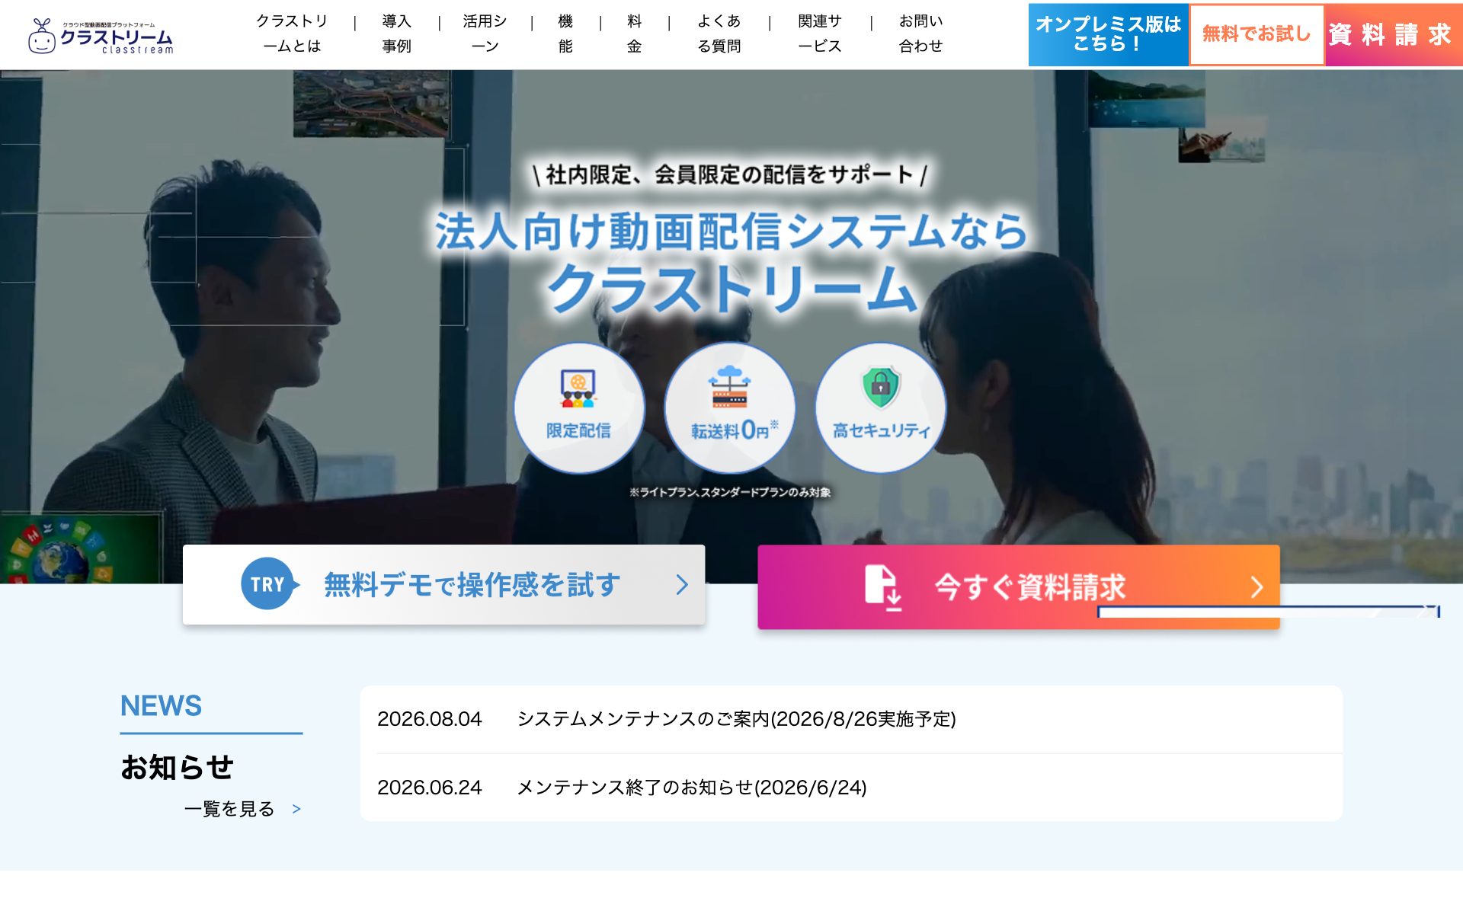Click the 今すぐ資料請求 button
The image size is (1463, 914).
pos(1019,586)
